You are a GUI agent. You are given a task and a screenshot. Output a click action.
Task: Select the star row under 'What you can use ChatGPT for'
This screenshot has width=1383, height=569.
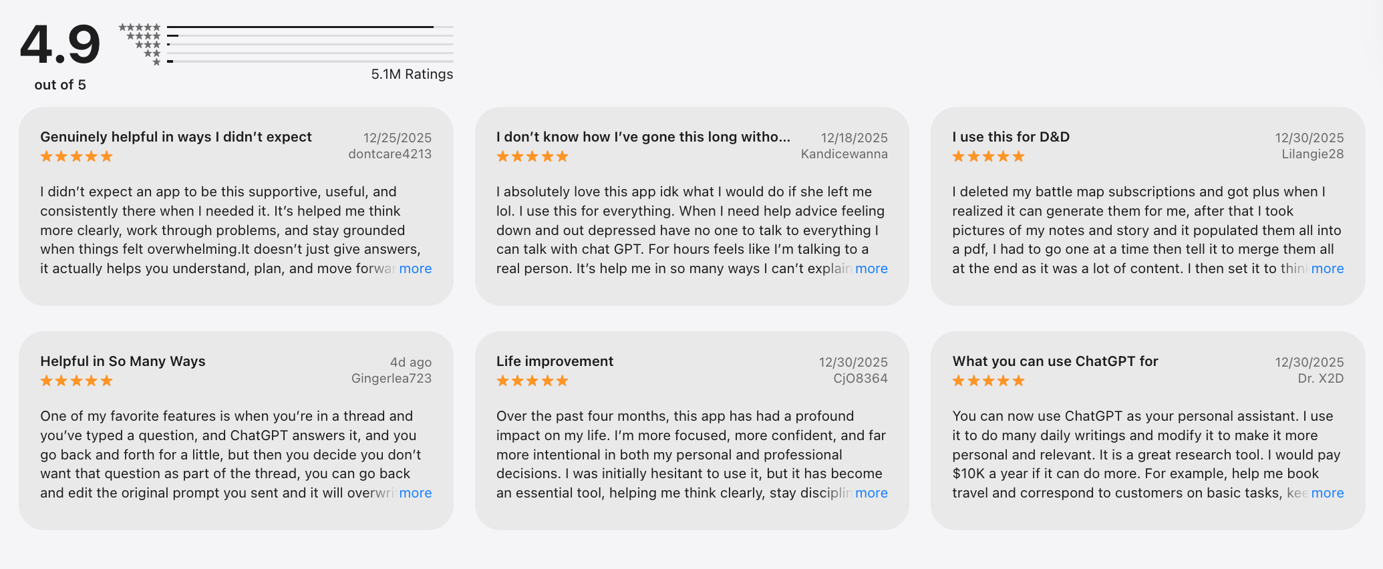click(987, 380)
